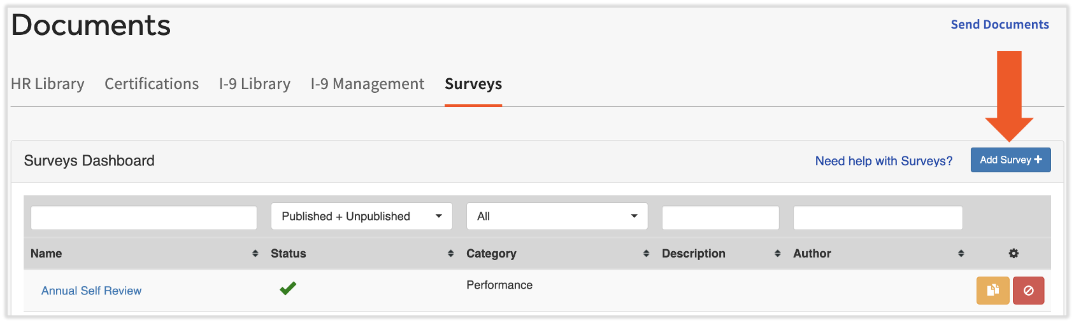
Task: Sort by Description column arrows
Action: pos(777,254)
